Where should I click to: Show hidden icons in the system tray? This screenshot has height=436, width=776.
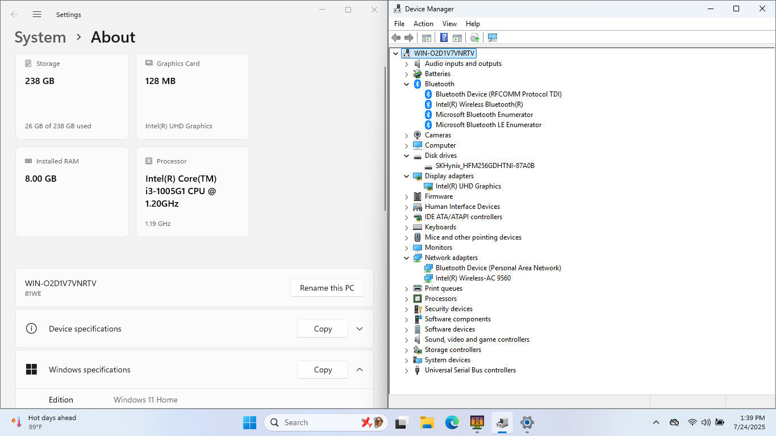tap(656, 422)
